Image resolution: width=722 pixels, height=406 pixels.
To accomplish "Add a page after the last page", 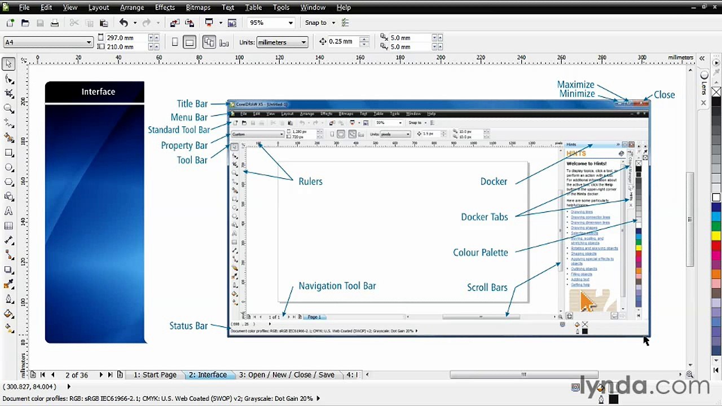I will (120, 374).
